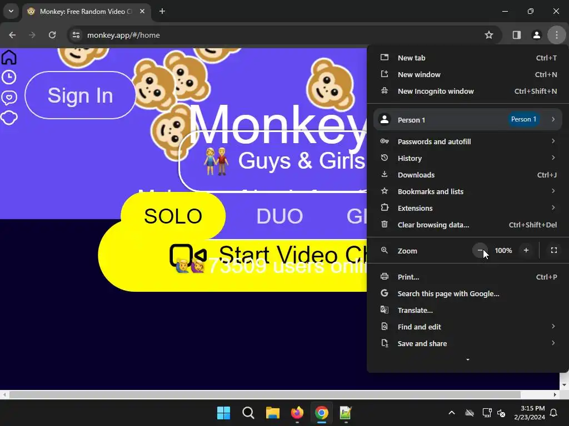Viewport: 569px width, 426px height.
Task: Open Windows taskbar search
Action: (248, 413)
